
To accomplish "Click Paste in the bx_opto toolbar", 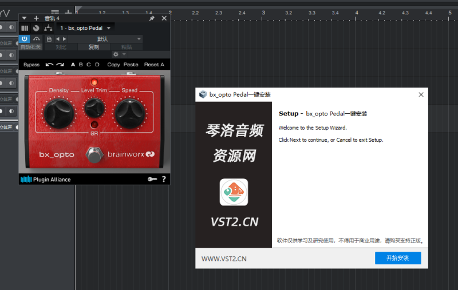I will (131, 65).
